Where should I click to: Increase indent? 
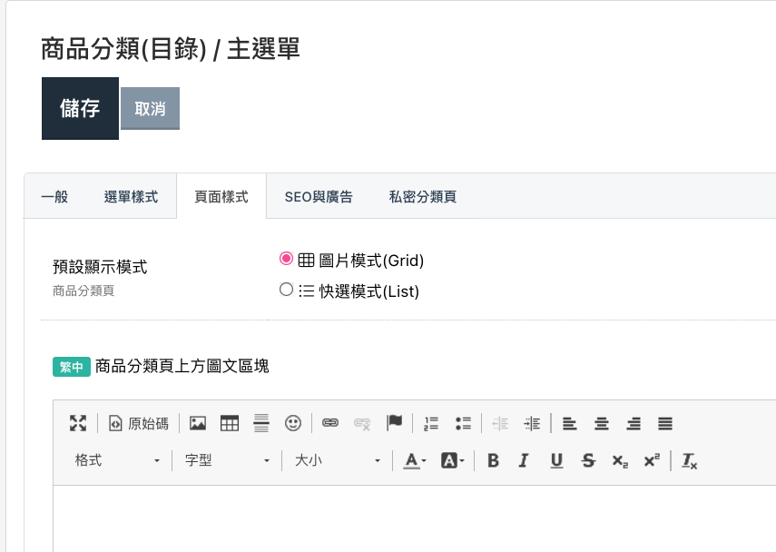(532, 423)
